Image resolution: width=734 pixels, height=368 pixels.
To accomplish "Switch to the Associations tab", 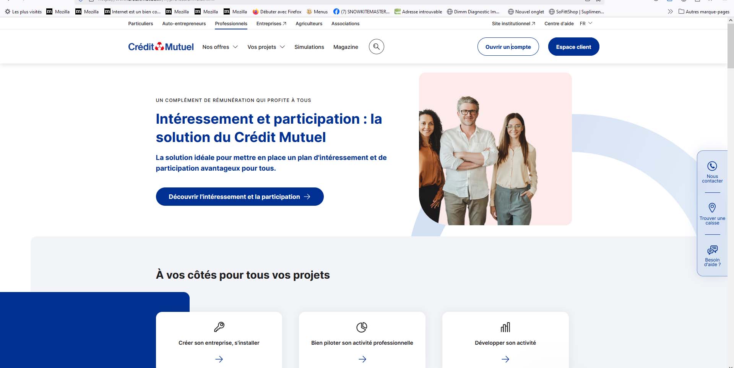I will tap(345, 23).
